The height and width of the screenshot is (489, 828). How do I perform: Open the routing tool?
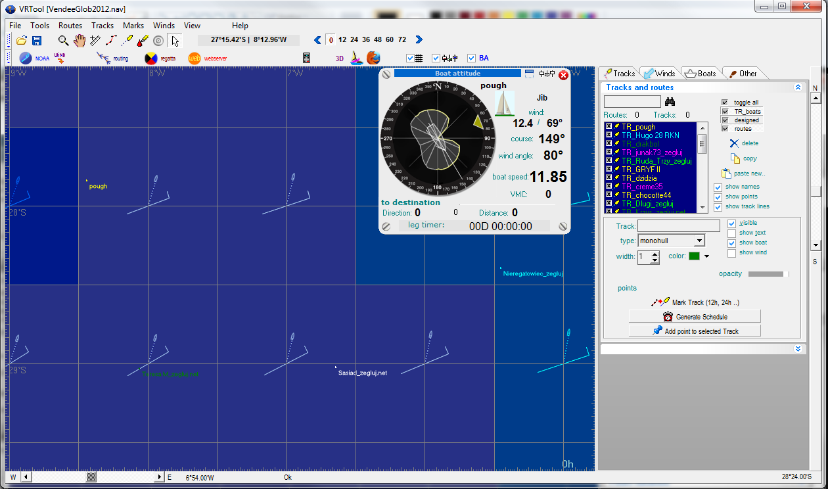pyautogui.click(x=112, y=58)
